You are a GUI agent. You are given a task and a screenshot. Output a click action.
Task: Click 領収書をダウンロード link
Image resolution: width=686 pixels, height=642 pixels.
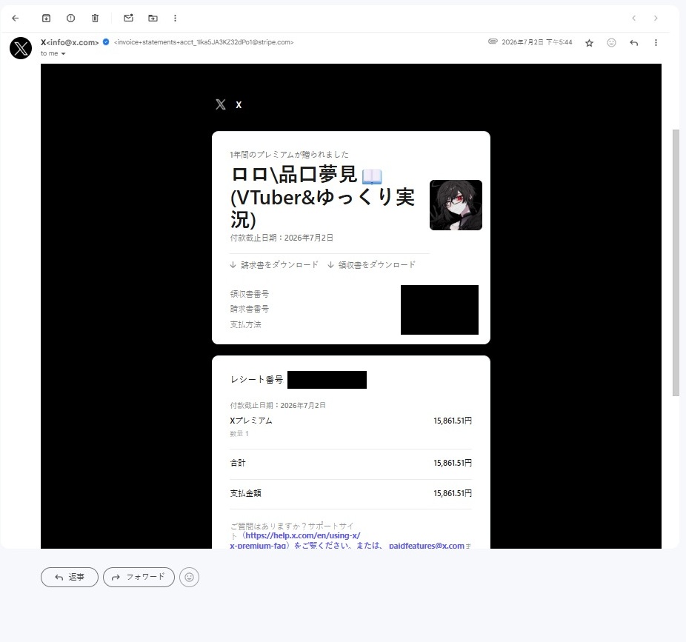click(371, 264)
